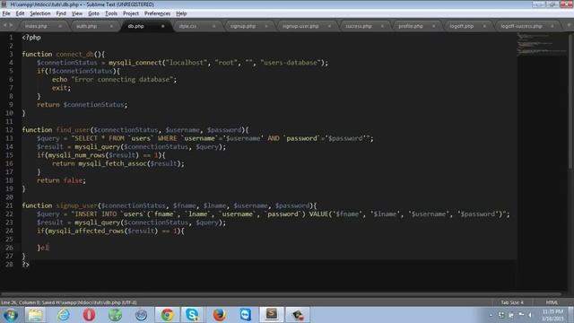Show hidden system tray icons
Screen dimensions: 574x323
pos(491,315)
